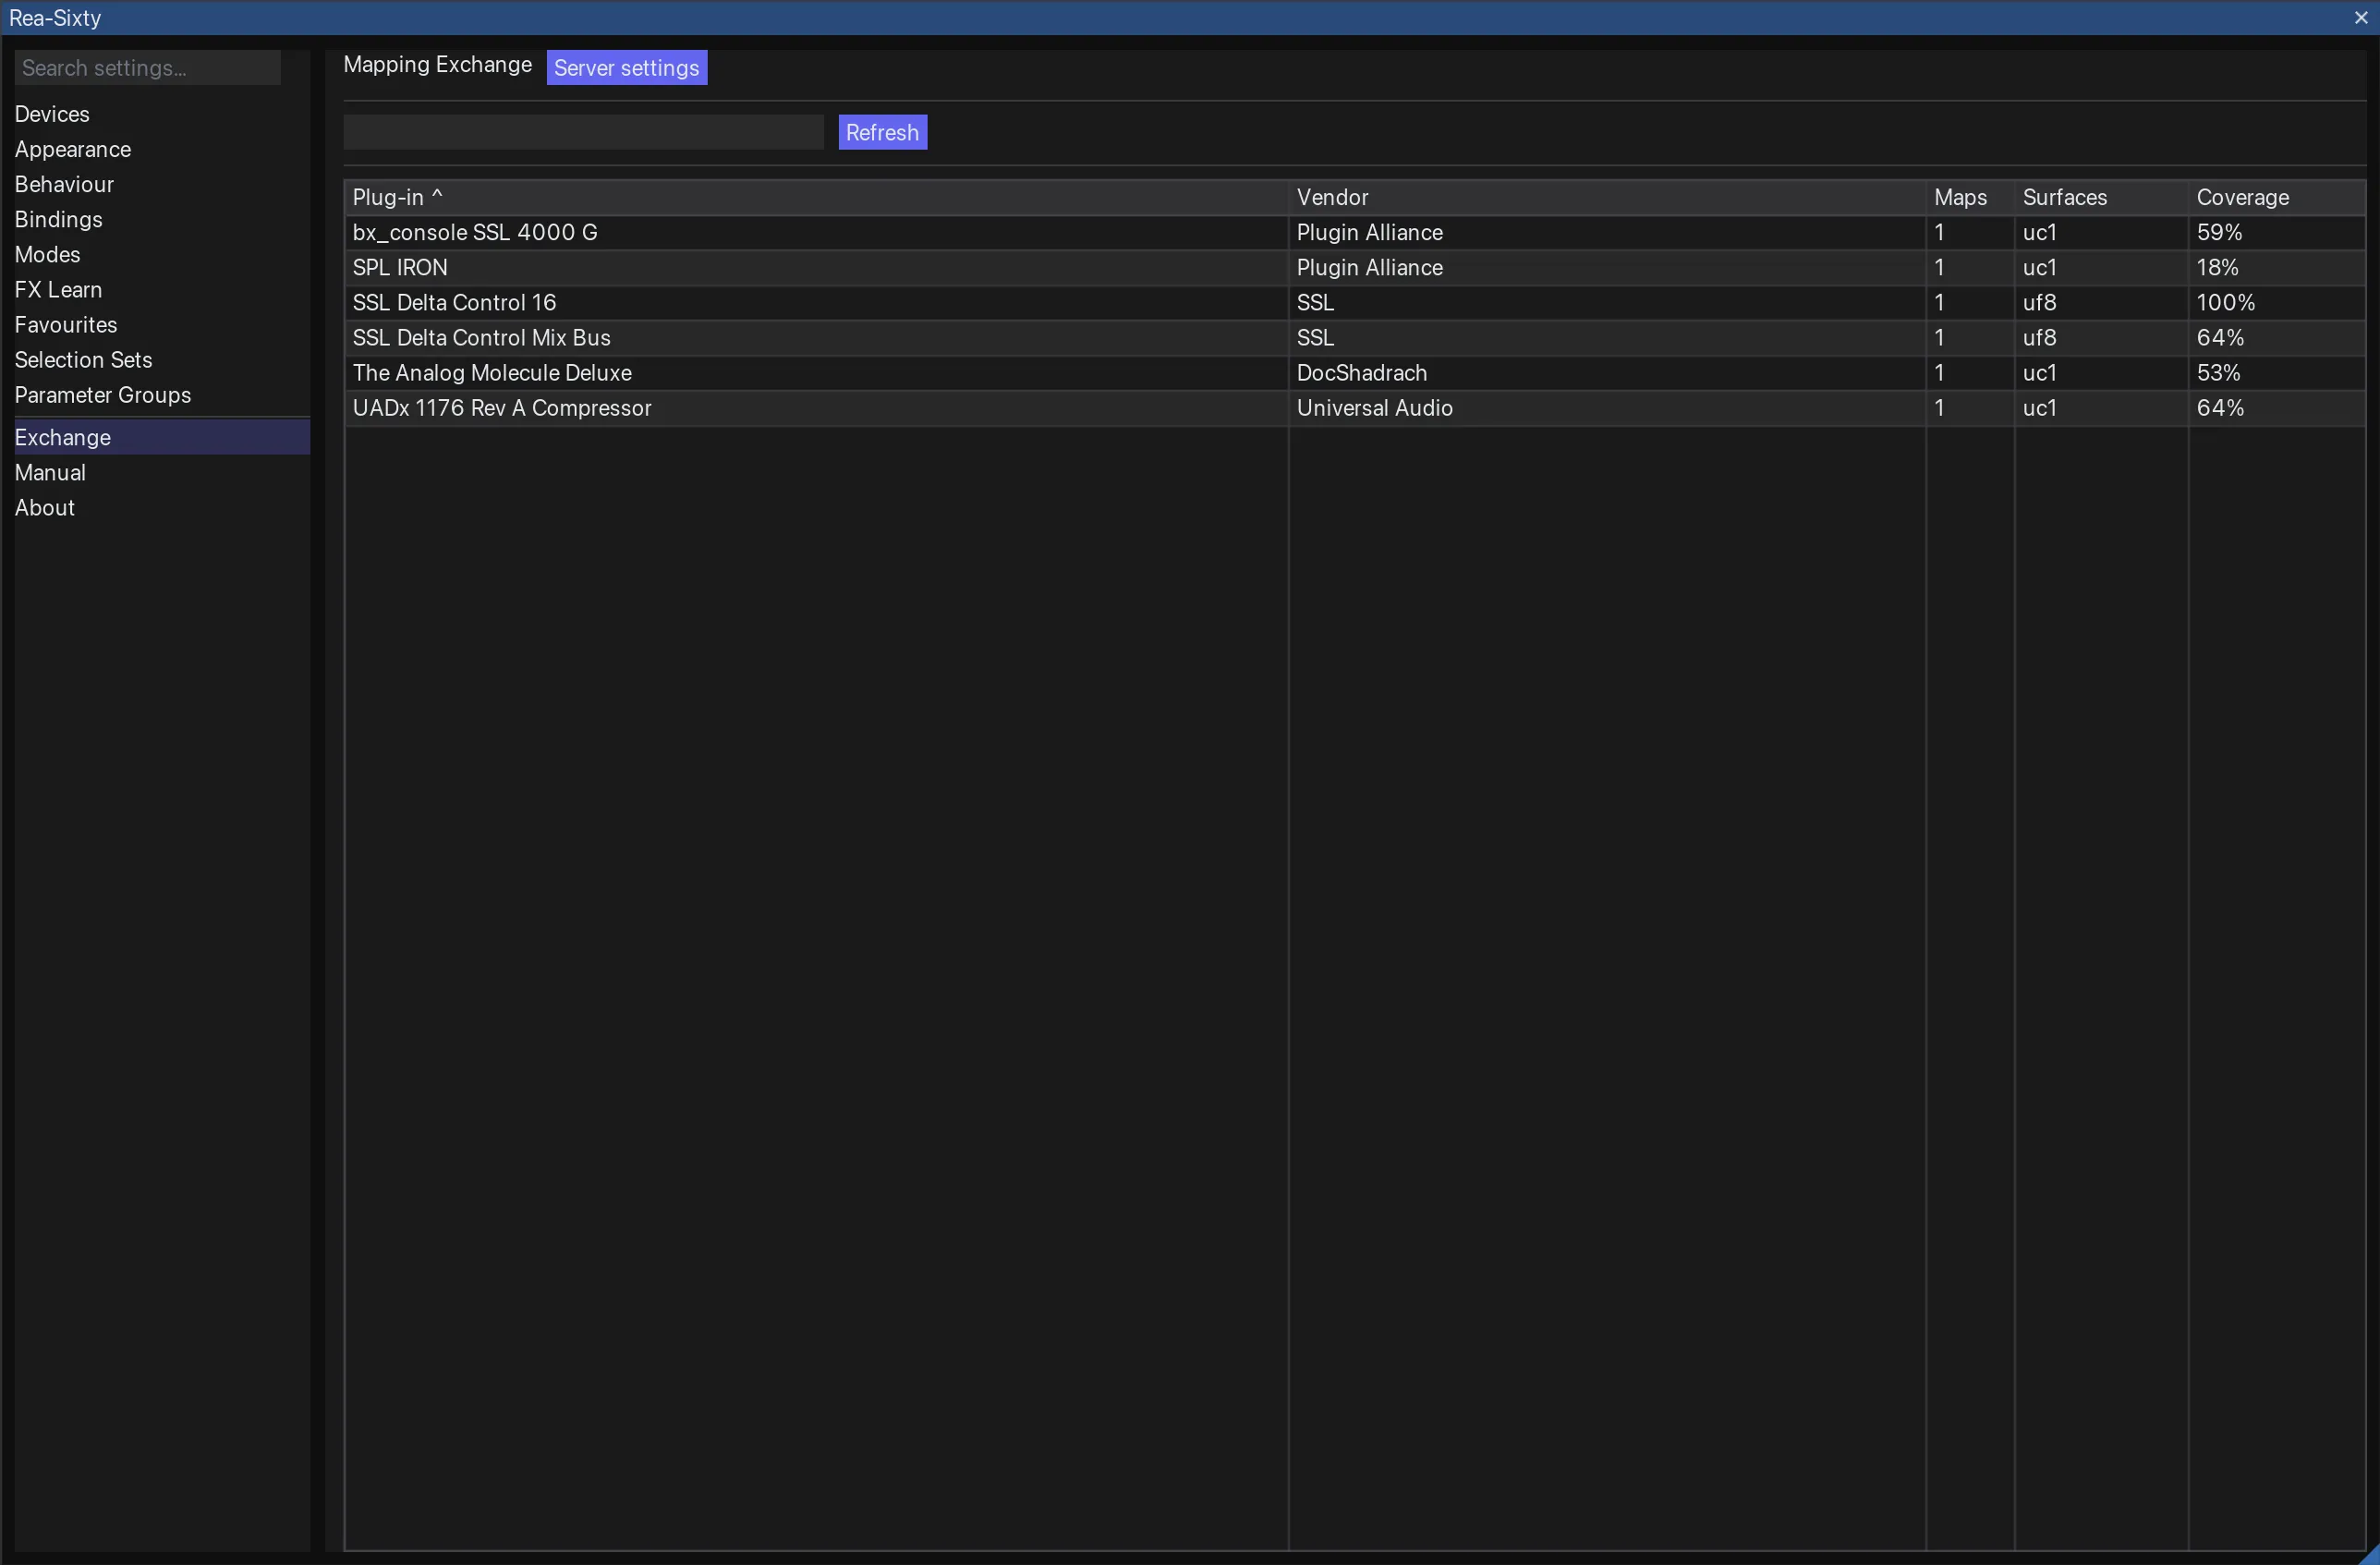Viewport: 2380px width, 1565px height.
Task: Select the SSL Delta Control Mix Bus row
Action: click(1355, 337)
